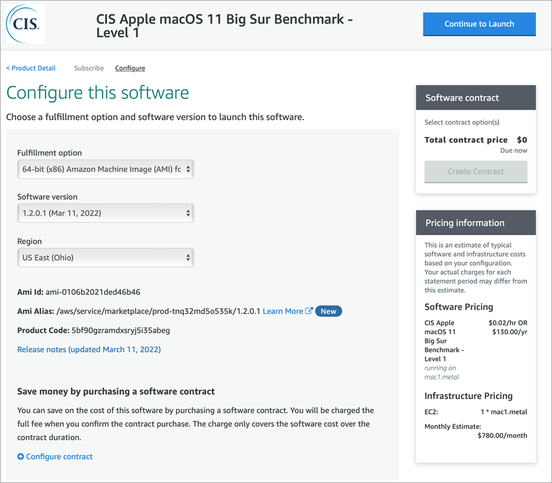Click the external link icon beside Learn More
Screen dimensions: 552x483
309,311
